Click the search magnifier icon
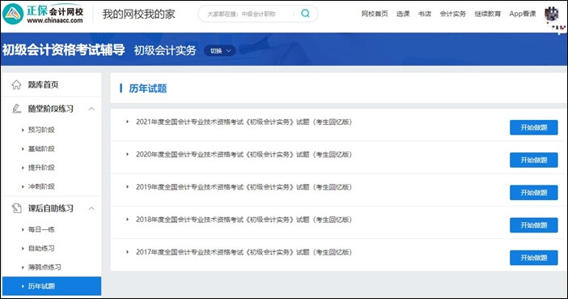The height and width of the screenshot is (299, 568). [305, 14]
